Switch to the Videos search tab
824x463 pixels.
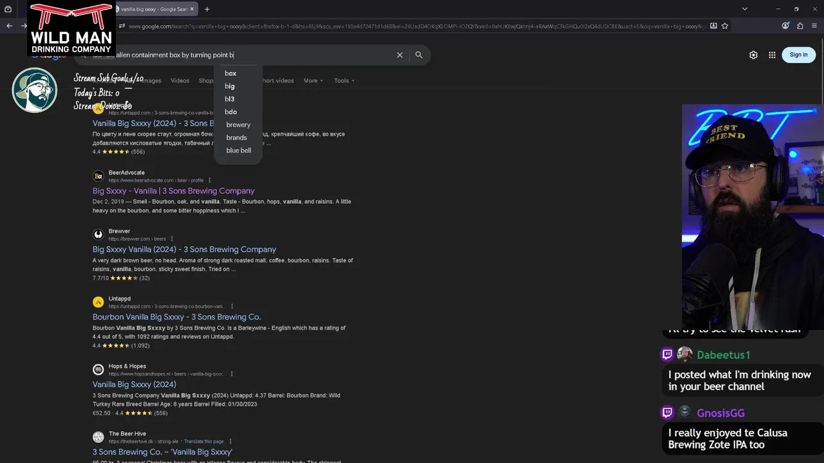point(180,80)
